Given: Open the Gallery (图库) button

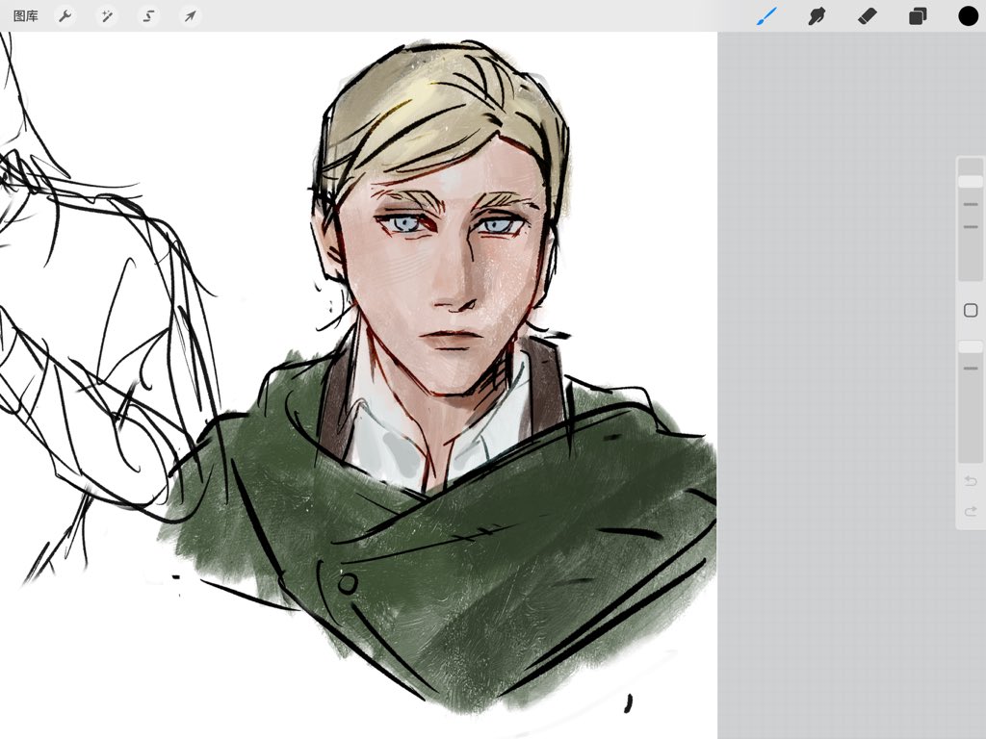Looking at the screenshot, I should pyautogui.click(x=26, y=15).
